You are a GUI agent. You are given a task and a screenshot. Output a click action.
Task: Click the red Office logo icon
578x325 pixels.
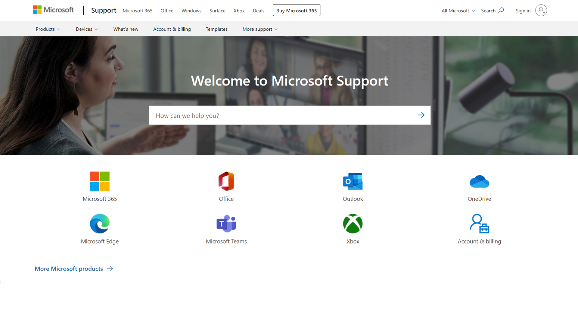tap(226, 181)
